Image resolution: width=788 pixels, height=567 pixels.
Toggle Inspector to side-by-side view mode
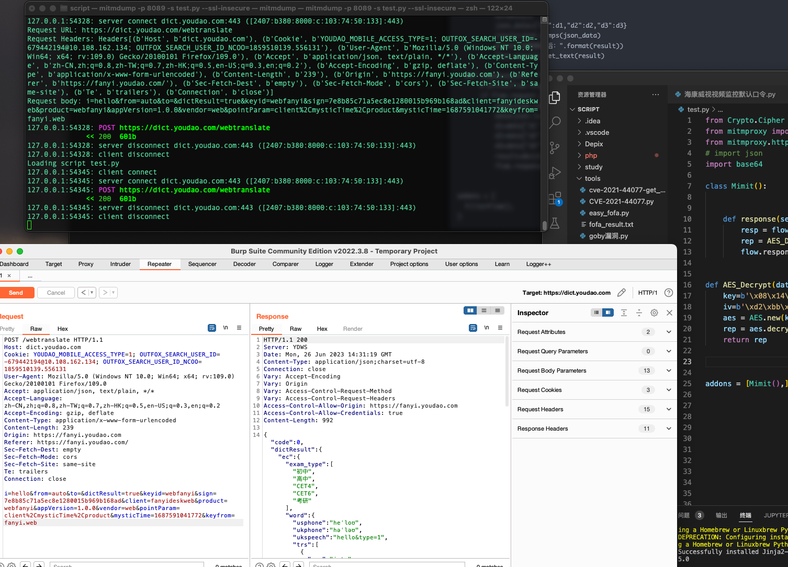pos(607,313)
